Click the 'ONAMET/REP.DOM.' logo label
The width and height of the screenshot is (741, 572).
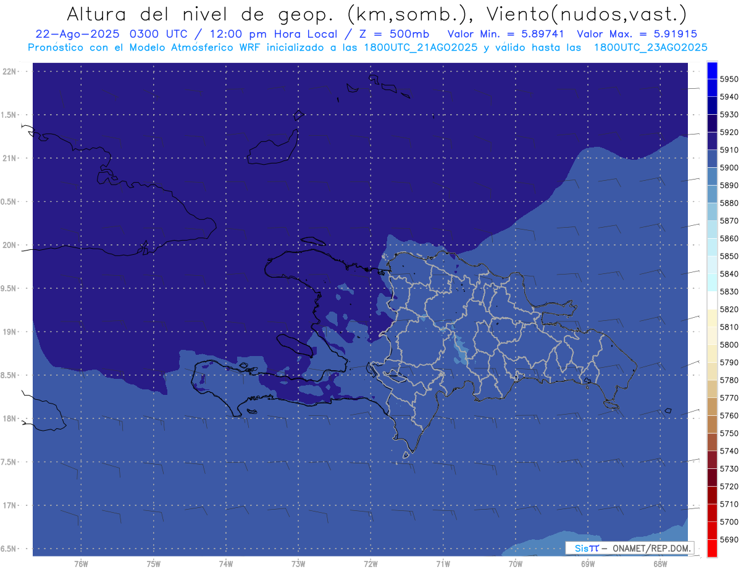pyautogui.click(x=651, y=548)
